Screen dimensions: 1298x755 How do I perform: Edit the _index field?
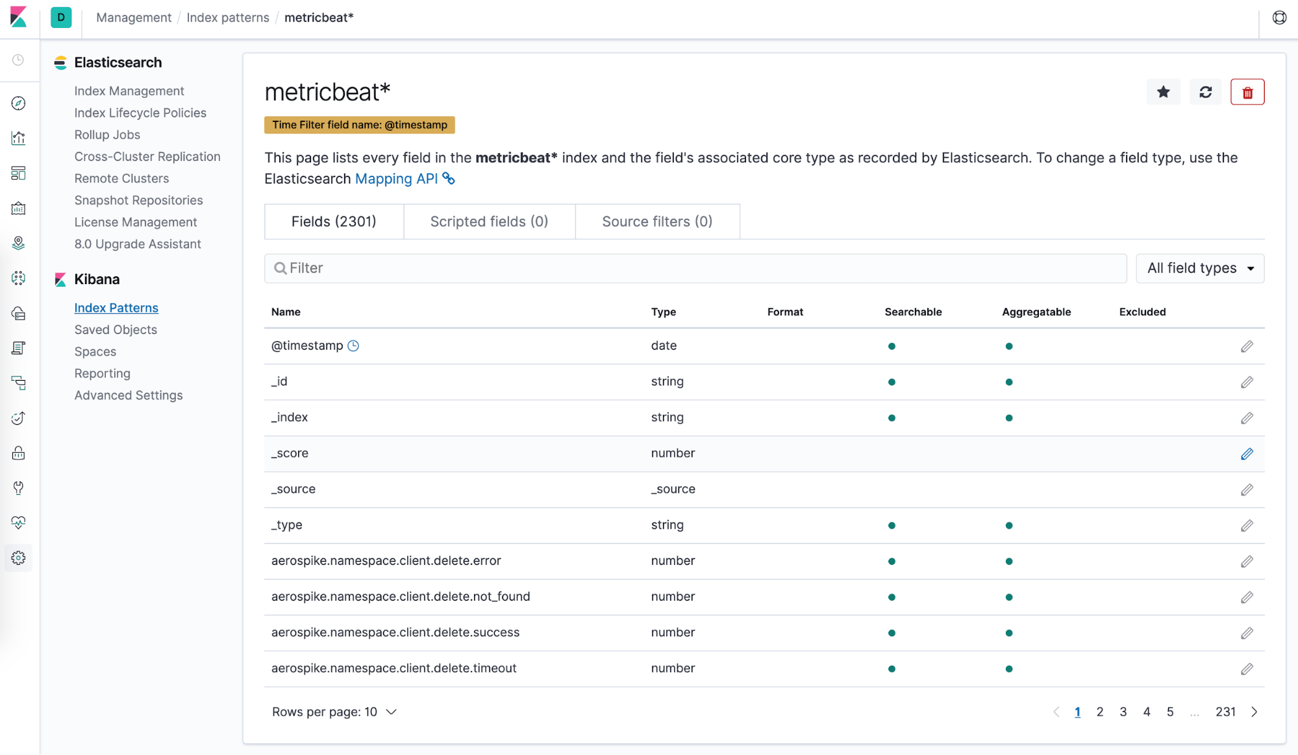pyautogui.click(x=1247, y=418)
